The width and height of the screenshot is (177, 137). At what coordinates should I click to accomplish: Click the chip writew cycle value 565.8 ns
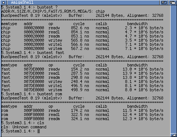pos(80,40)
